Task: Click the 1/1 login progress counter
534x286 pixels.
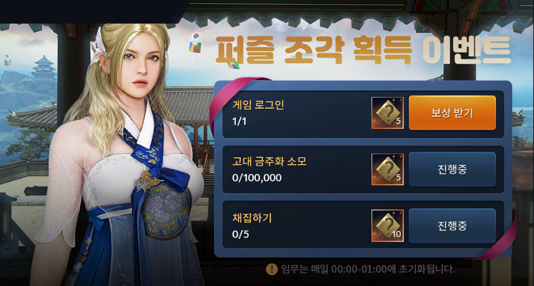Action: click(239, 121)
